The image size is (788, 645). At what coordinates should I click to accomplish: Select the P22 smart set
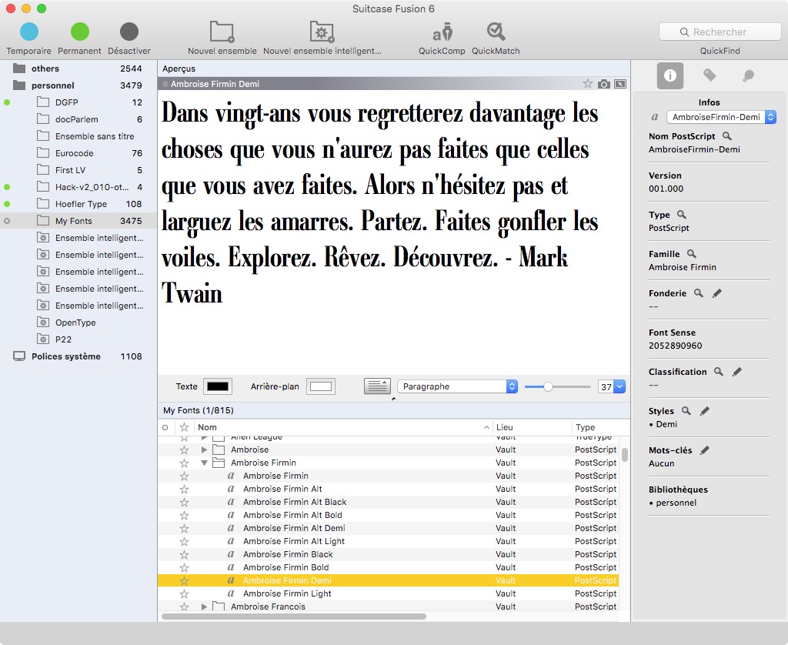coord(78,339)
